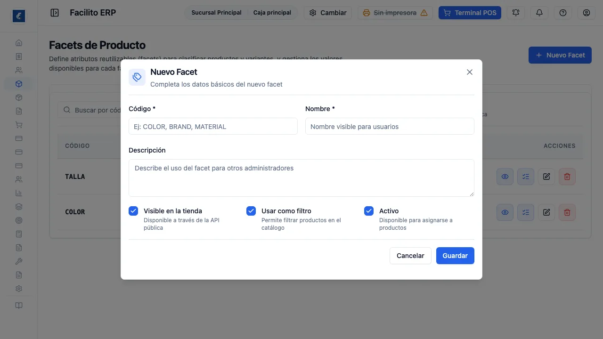Open the wrench icon in the sidebar
Viewport: 603px width, 339px height.
[x=19, y=261]
